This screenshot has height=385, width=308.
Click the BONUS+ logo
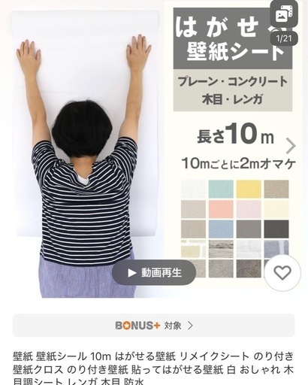[x=137, y=326]
